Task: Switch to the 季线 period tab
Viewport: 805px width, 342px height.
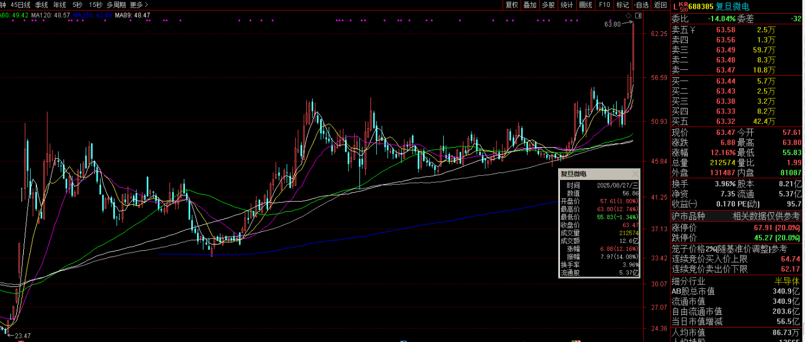Action: (x=41, y=5)
